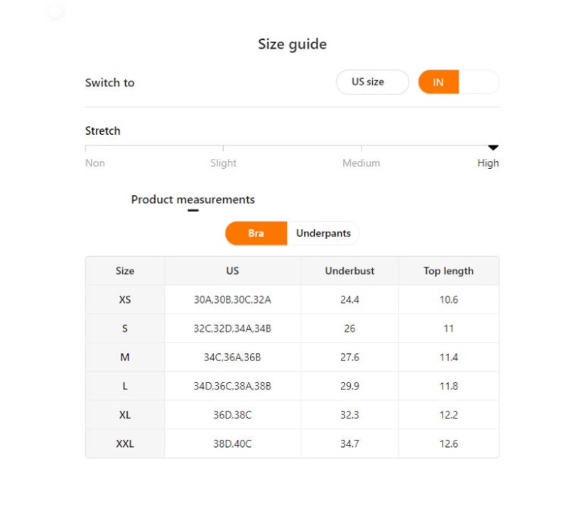
Task: Click the Non stretch label
Action: [x=95, y=163]
